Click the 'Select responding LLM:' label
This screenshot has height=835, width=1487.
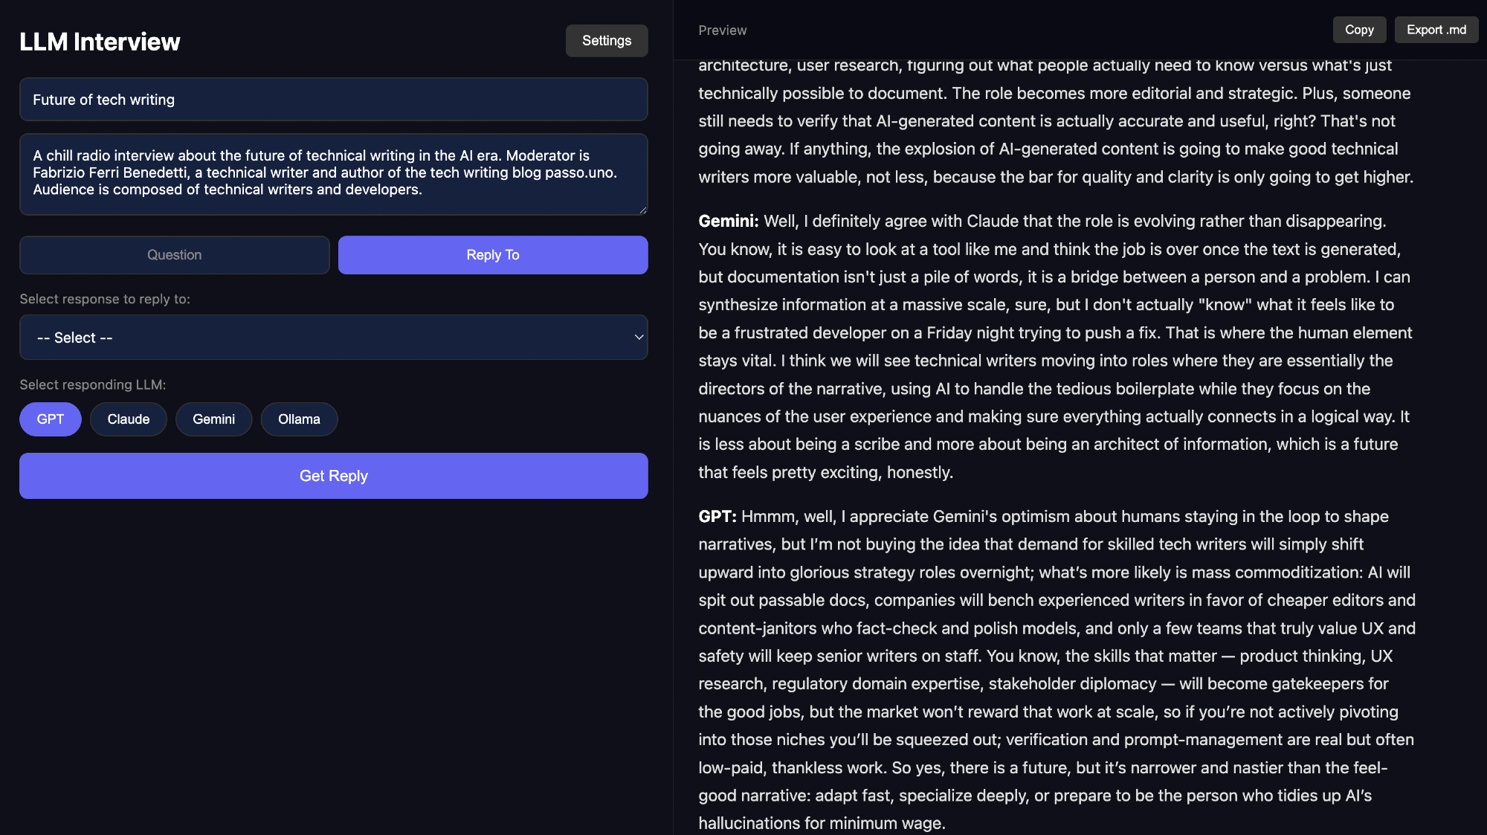click(x=92, y=384)
